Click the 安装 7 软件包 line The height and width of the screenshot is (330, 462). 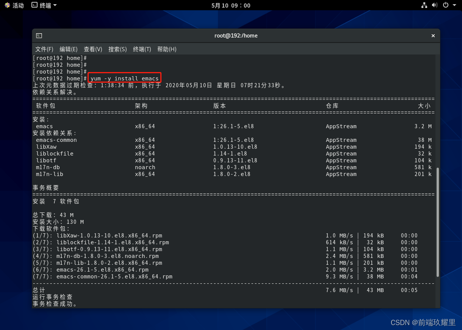coord(56,201)
